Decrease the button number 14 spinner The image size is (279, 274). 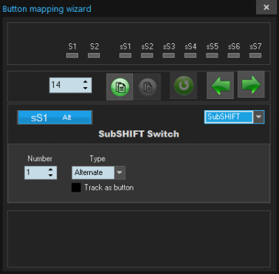pyautogui.click(x=85, y=89)
